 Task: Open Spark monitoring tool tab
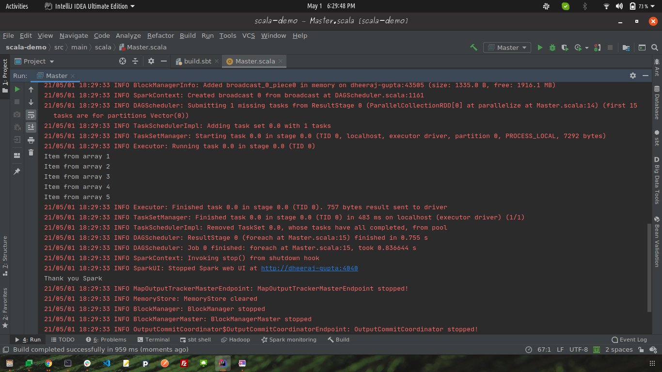pos(289,340)
